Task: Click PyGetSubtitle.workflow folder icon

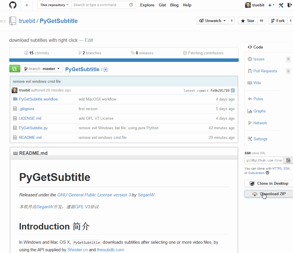Action: tap(15, 99)
